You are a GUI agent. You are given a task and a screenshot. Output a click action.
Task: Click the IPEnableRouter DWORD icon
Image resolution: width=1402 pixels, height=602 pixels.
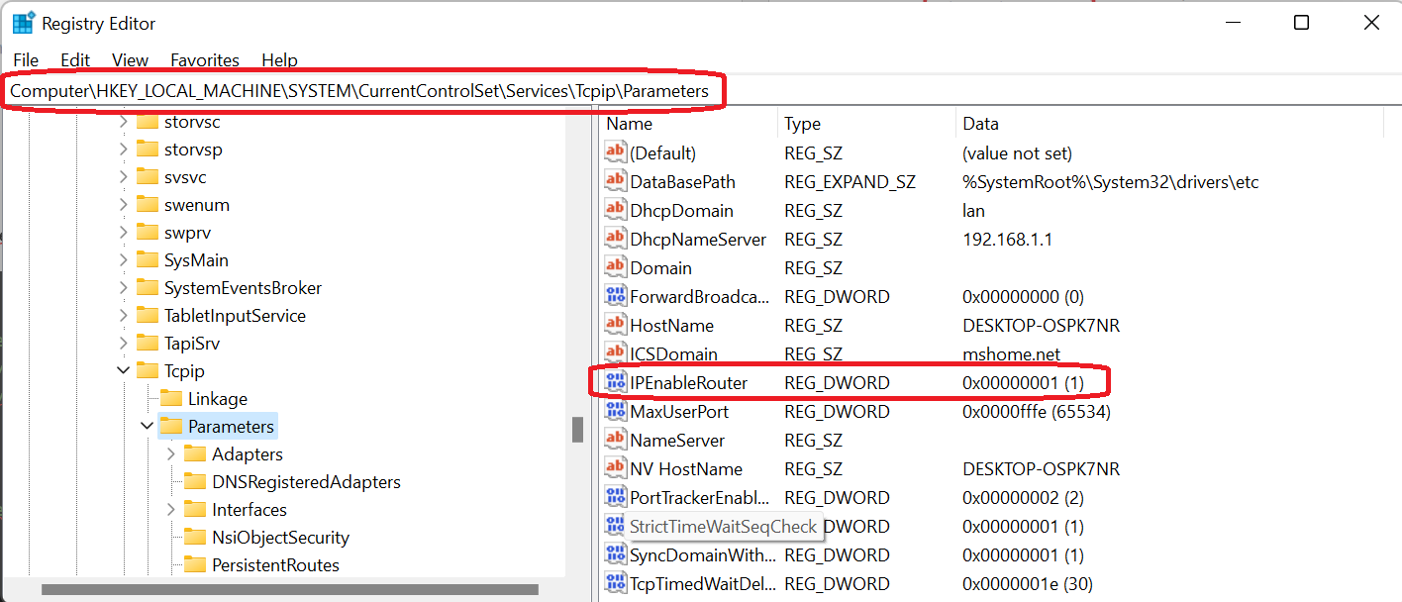pyautogui.click(x=616, y=383)
